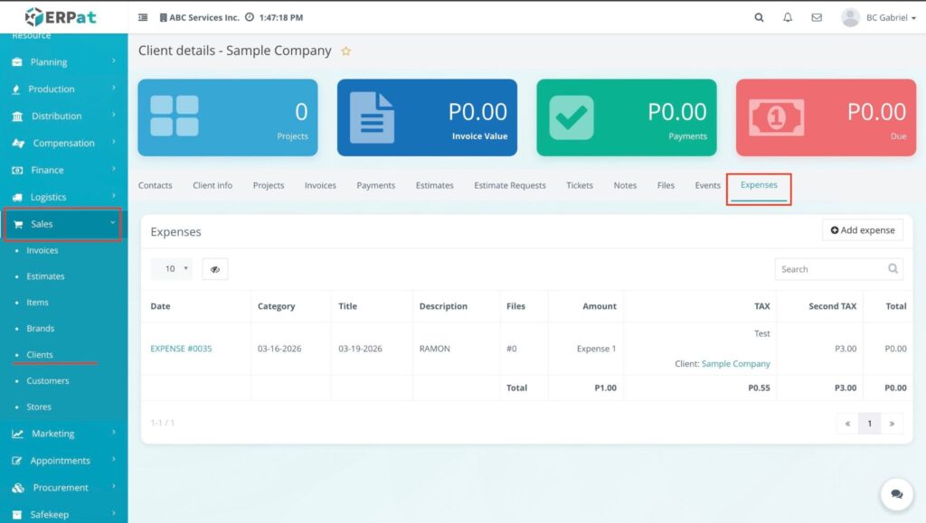
Task: Switch to the Tickets tab
Action: click(x=580, y=185)
